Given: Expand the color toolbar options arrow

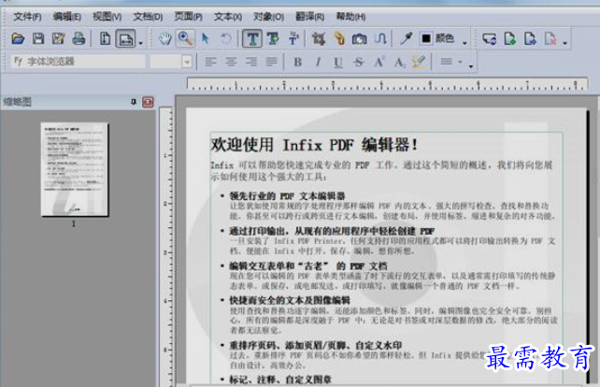Looking at the screenshot, I should [x=464, y=43].
